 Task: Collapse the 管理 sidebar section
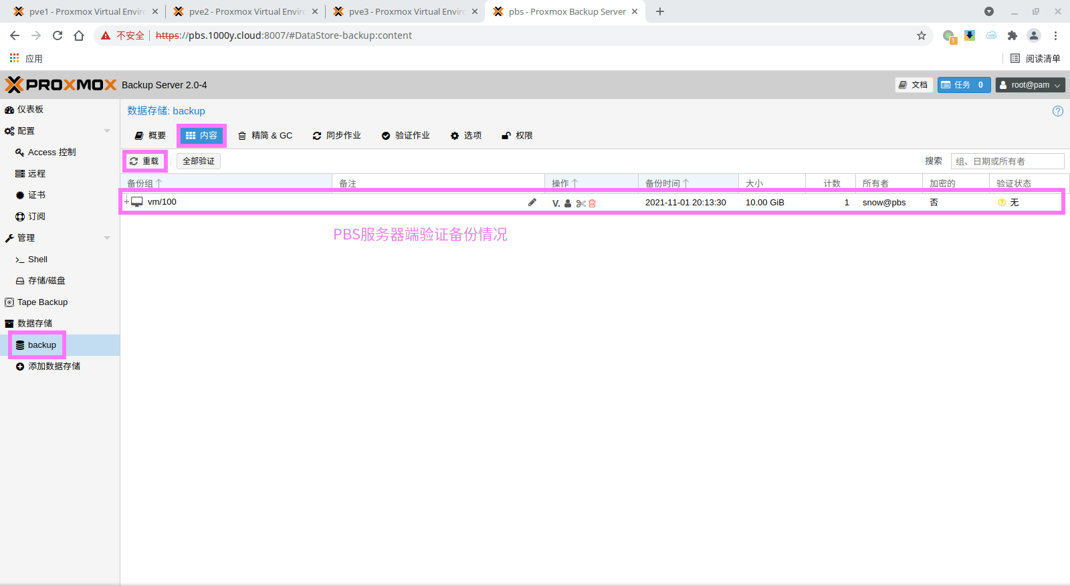[x=107, y=238]
